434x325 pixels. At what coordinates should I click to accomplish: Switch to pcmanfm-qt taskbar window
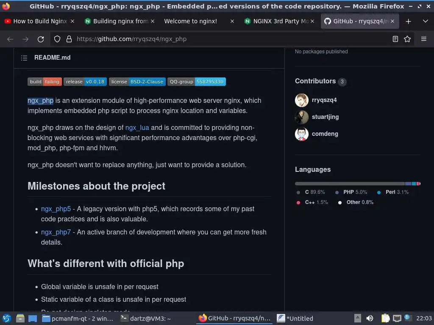(78, 318)
